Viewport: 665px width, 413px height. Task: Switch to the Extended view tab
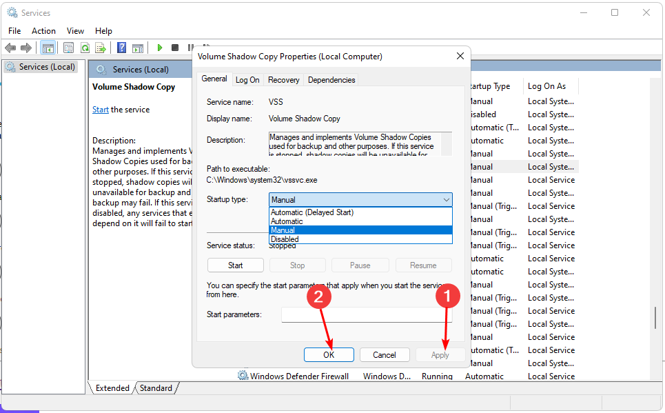112,388
